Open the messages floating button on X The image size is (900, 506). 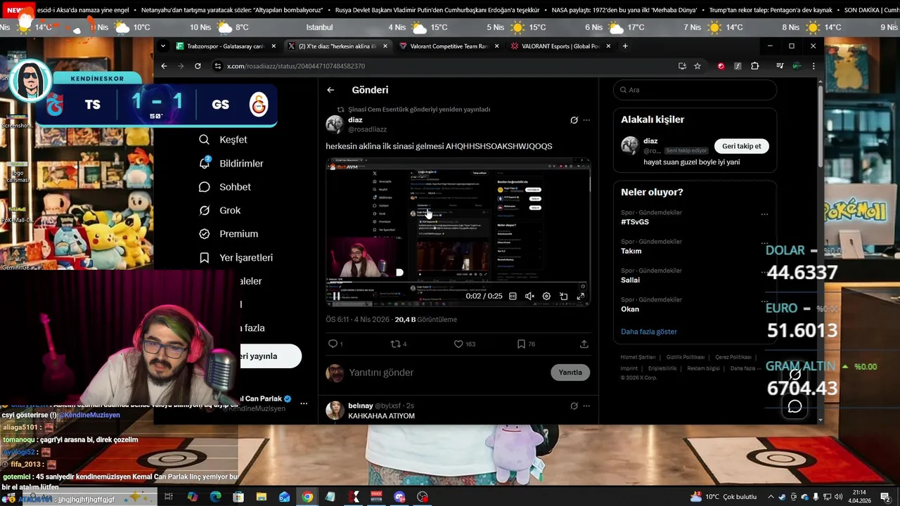click(795, 406)
